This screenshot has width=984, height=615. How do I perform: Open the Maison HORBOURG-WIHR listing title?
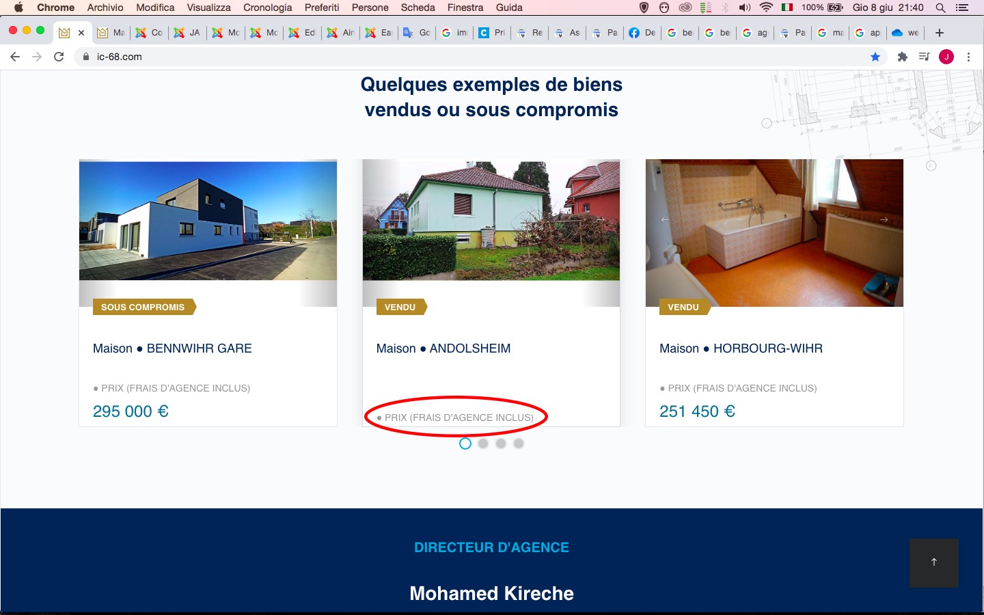tap(741, 348)
